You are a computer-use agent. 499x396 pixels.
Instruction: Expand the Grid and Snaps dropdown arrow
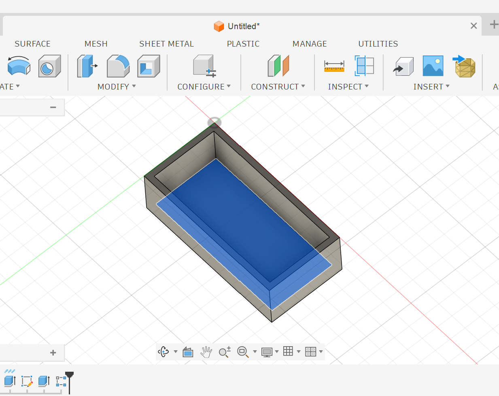pos(299,351)
